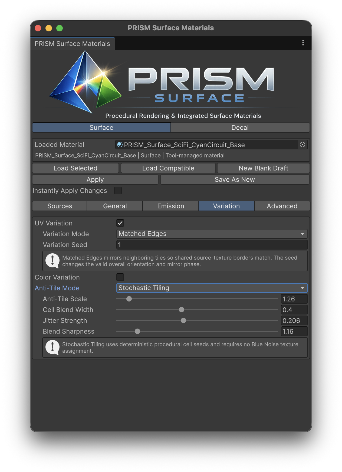The height and width of the screenshot is (472, 342).
Task: Click the Blend Sharpness slider handle
Action: pyautogui.click(x=137, y=331)
